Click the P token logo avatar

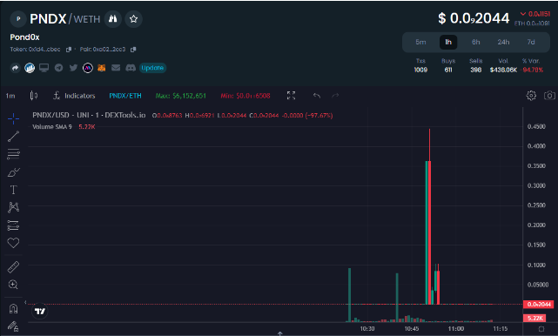[x=18, y=19]
